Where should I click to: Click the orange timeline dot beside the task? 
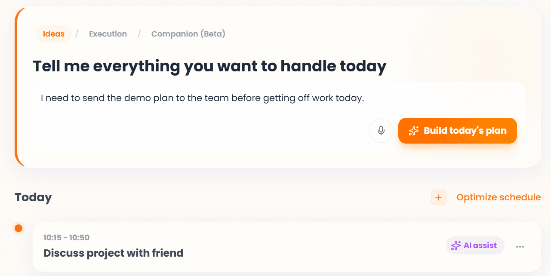coord(18,228)
